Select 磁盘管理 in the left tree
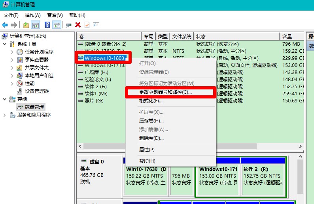The width and height of the screenshot is (314, 204). 34,107
